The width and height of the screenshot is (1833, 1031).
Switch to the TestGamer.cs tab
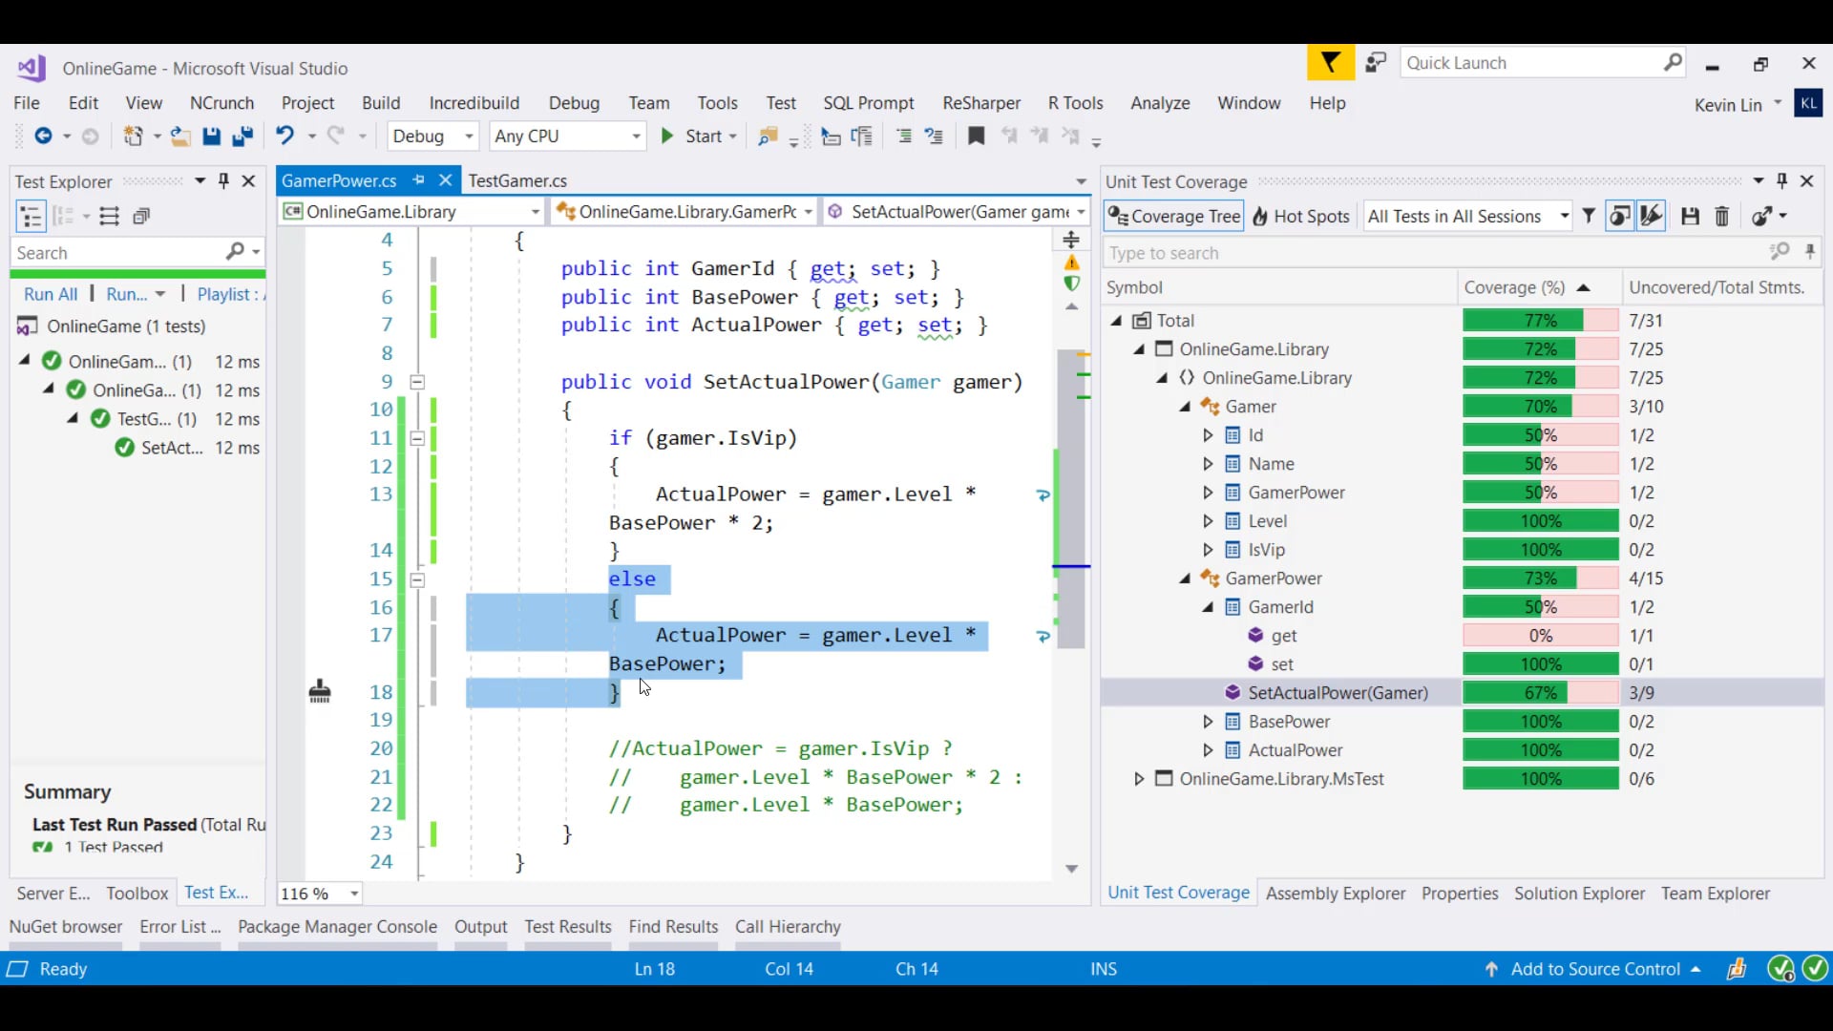[x=519, y=180]
